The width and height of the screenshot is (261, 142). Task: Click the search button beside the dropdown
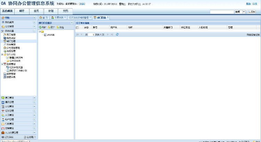click(251, 12)
